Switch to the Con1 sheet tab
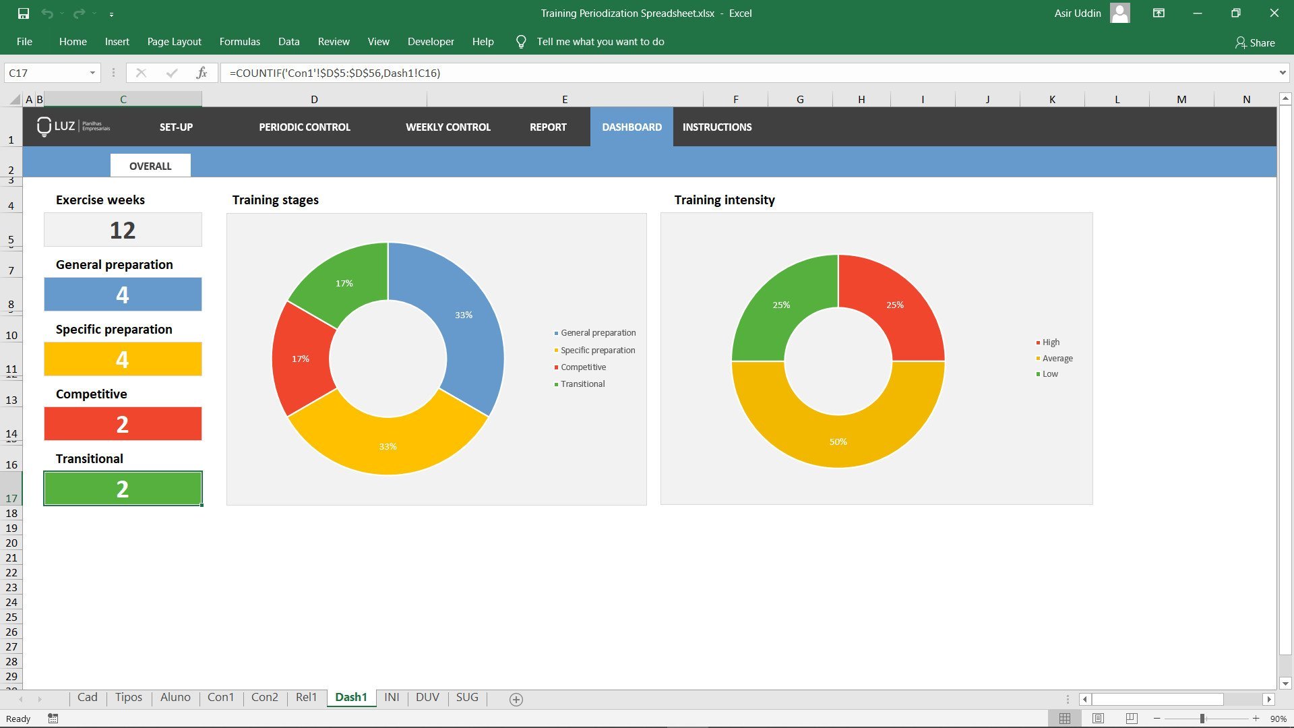The image size is (1294, 728). pos(220,697)
